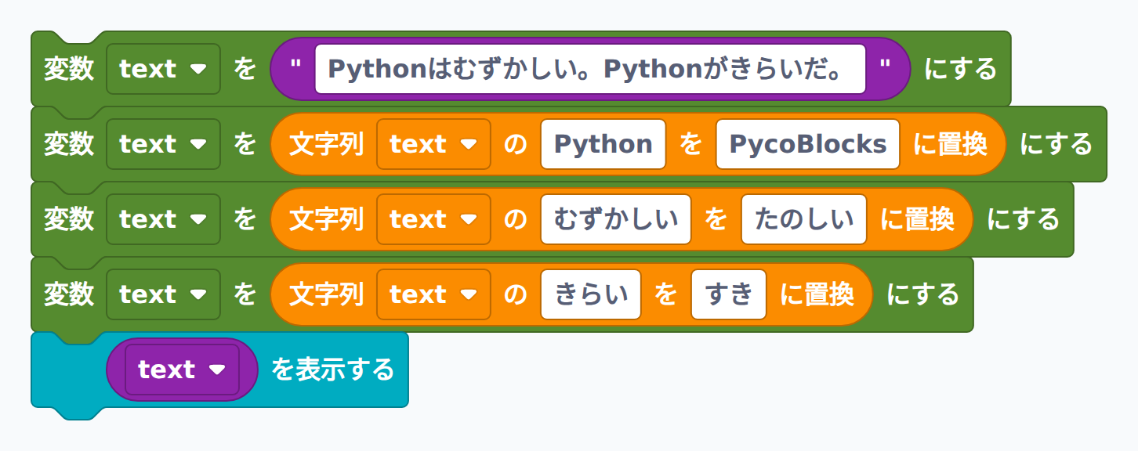
Task: Click the closing quote mark of the purple string block
Action: [x=885, y=66]
